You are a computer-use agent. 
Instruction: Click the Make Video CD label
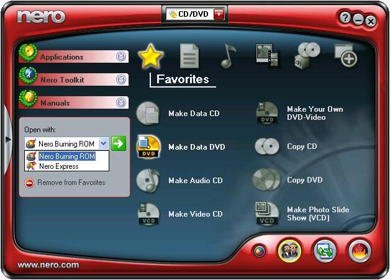pyautogui.click(x=196, y=214)
